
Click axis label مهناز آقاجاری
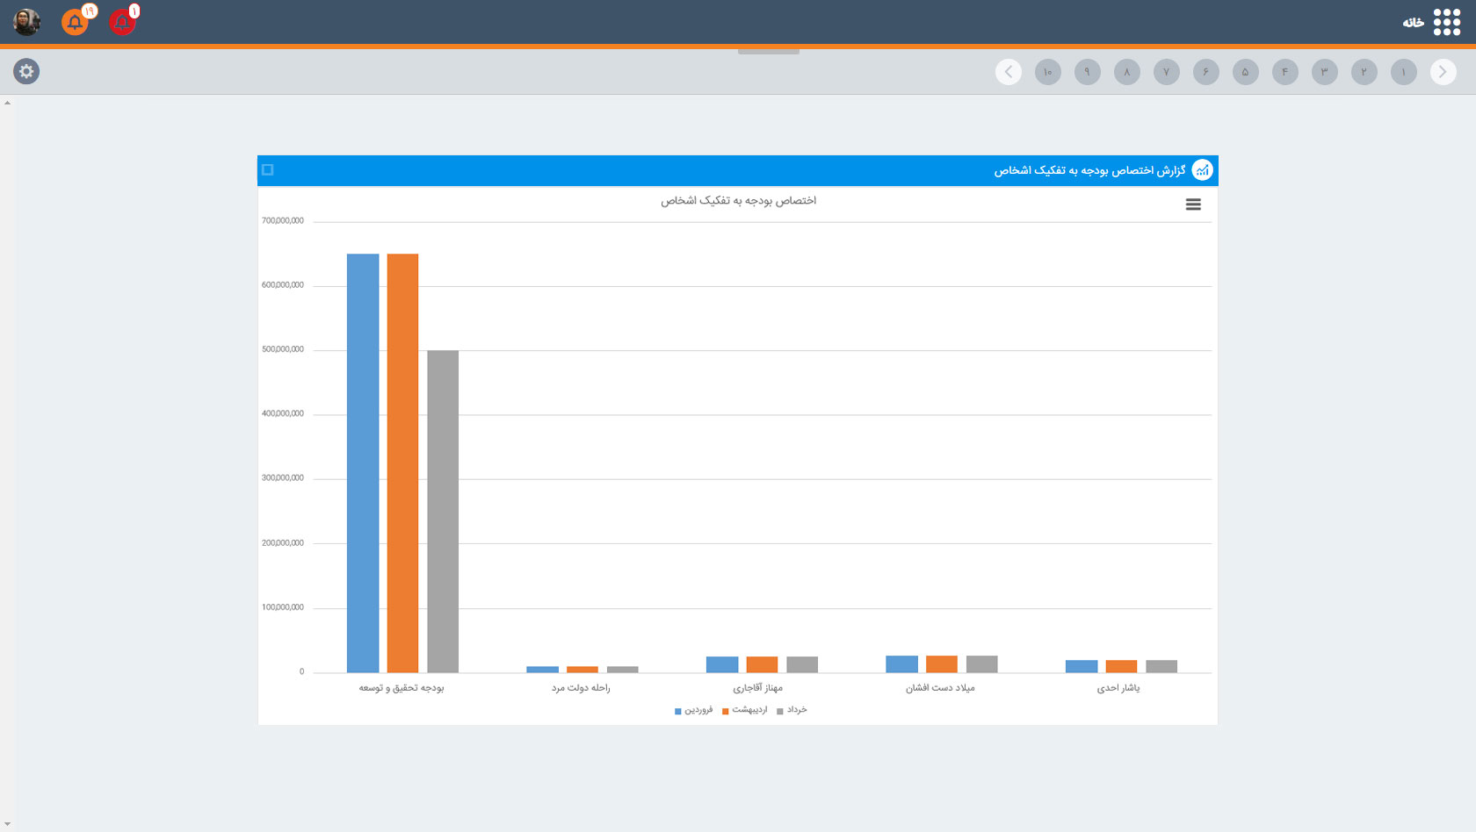(758, 688)
